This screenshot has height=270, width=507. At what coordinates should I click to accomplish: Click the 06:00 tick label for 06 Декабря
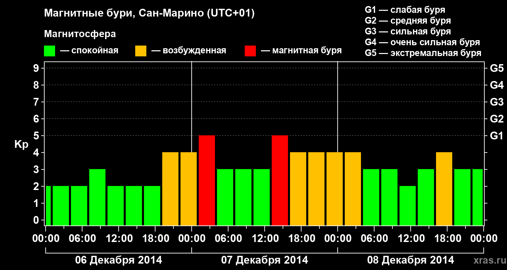point(82,239)
